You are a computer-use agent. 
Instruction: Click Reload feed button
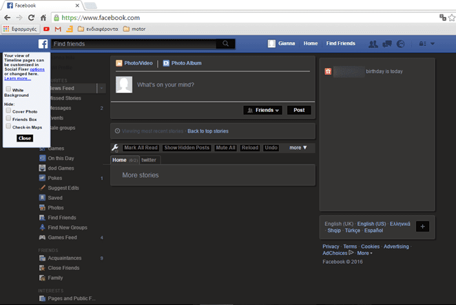tap(250, 148)
